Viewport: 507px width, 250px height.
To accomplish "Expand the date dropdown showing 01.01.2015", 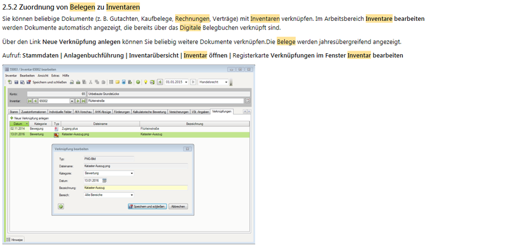I will 186,82.
